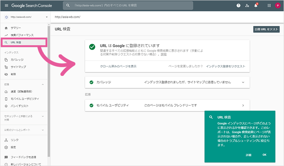Open モバイル ユーザビリティ row arrow
This screenshot has height=166, width=284.
coord(243,105)
